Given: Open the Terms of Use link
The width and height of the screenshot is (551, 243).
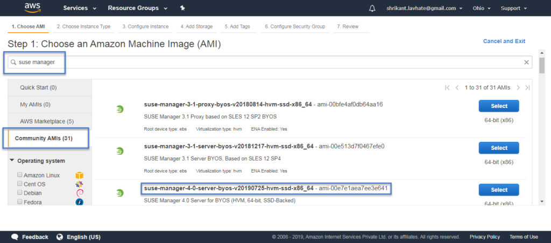Looking at the screenshot, I should tap(524, 237).
